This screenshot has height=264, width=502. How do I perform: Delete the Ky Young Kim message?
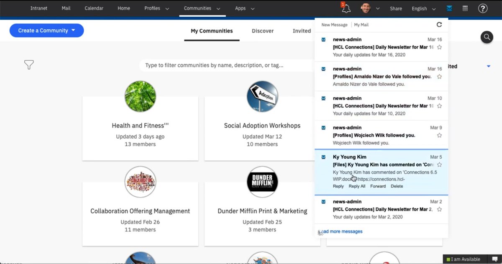coord(397,186)
